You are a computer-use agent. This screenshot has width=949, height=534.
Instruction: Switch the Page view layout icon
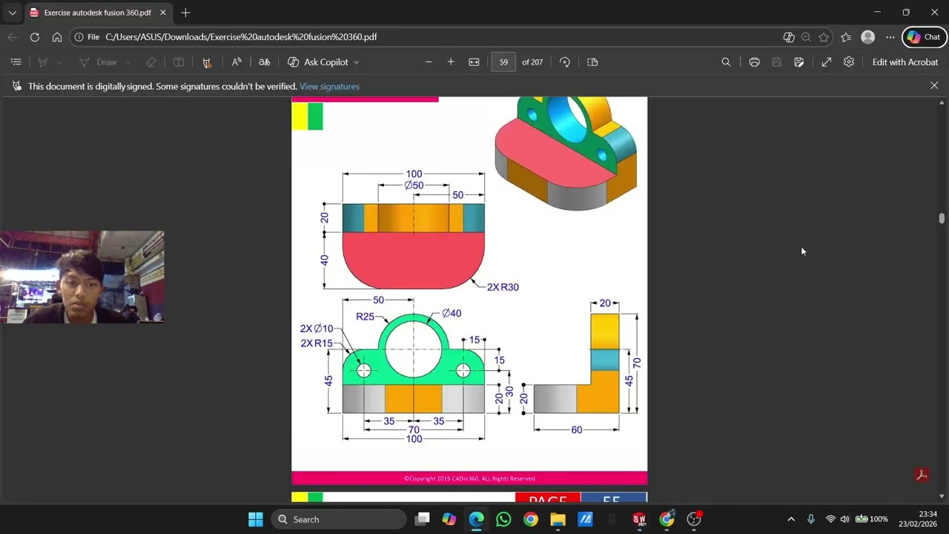coord(592,62)
